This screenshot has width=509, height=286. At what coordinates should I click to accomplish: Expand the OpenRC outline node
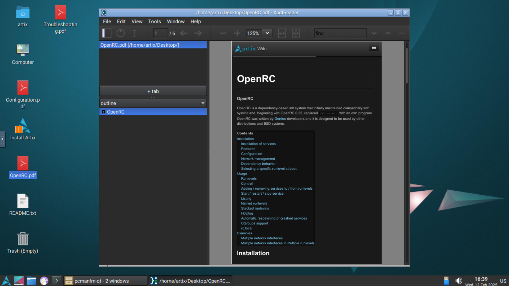coord(103,112)
